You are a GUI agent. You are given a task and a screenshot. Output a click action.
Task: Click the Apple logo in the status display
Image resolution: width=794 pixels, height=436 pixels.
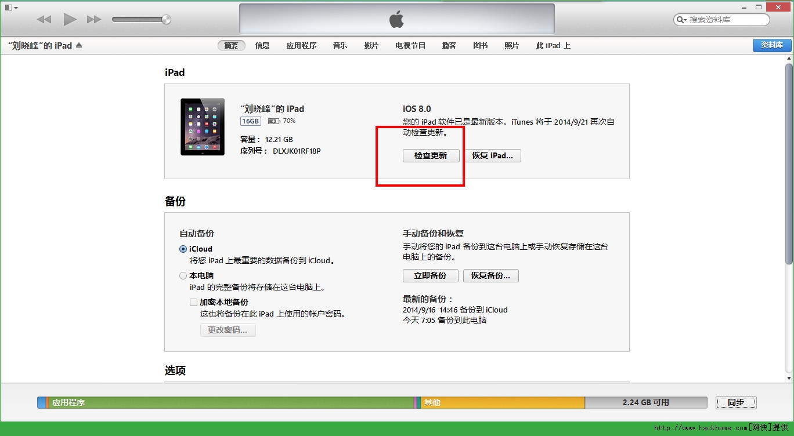coord(396,20)
